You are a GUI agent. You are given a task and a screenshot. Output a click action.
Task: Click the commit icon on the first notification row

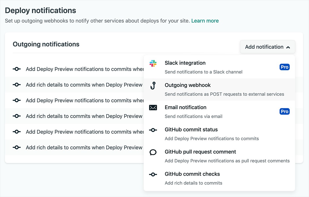click(16, 69)
